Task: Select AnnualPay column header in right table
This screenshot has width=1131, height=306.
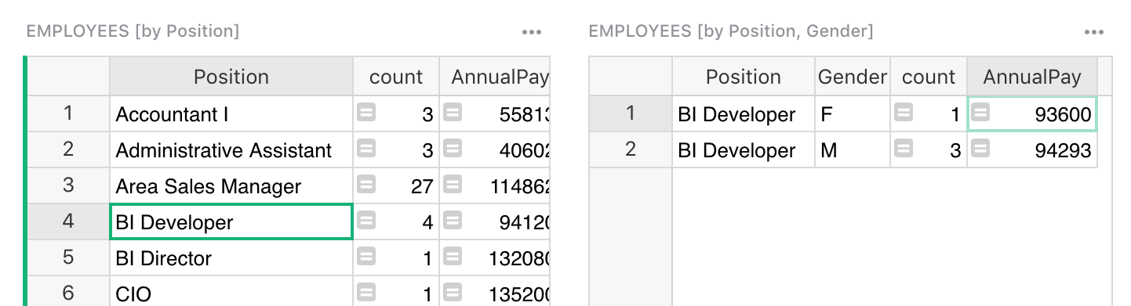Action: click(1032, 77)
